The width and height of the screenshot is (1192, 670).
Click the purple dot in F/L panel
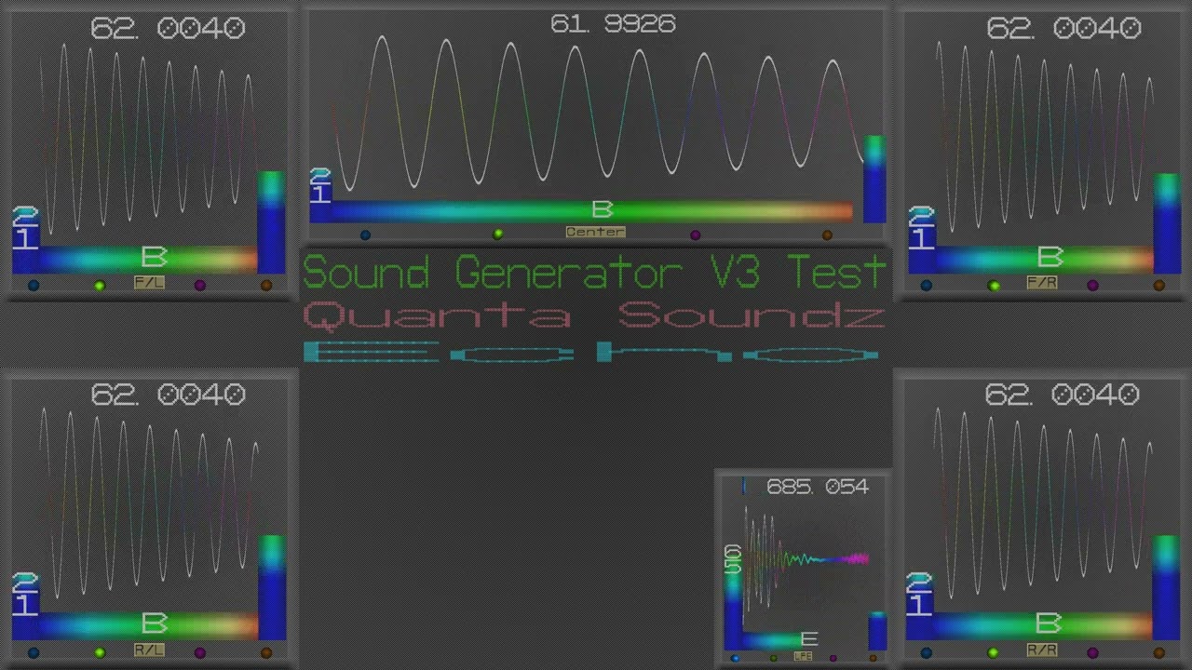[199, 286]
